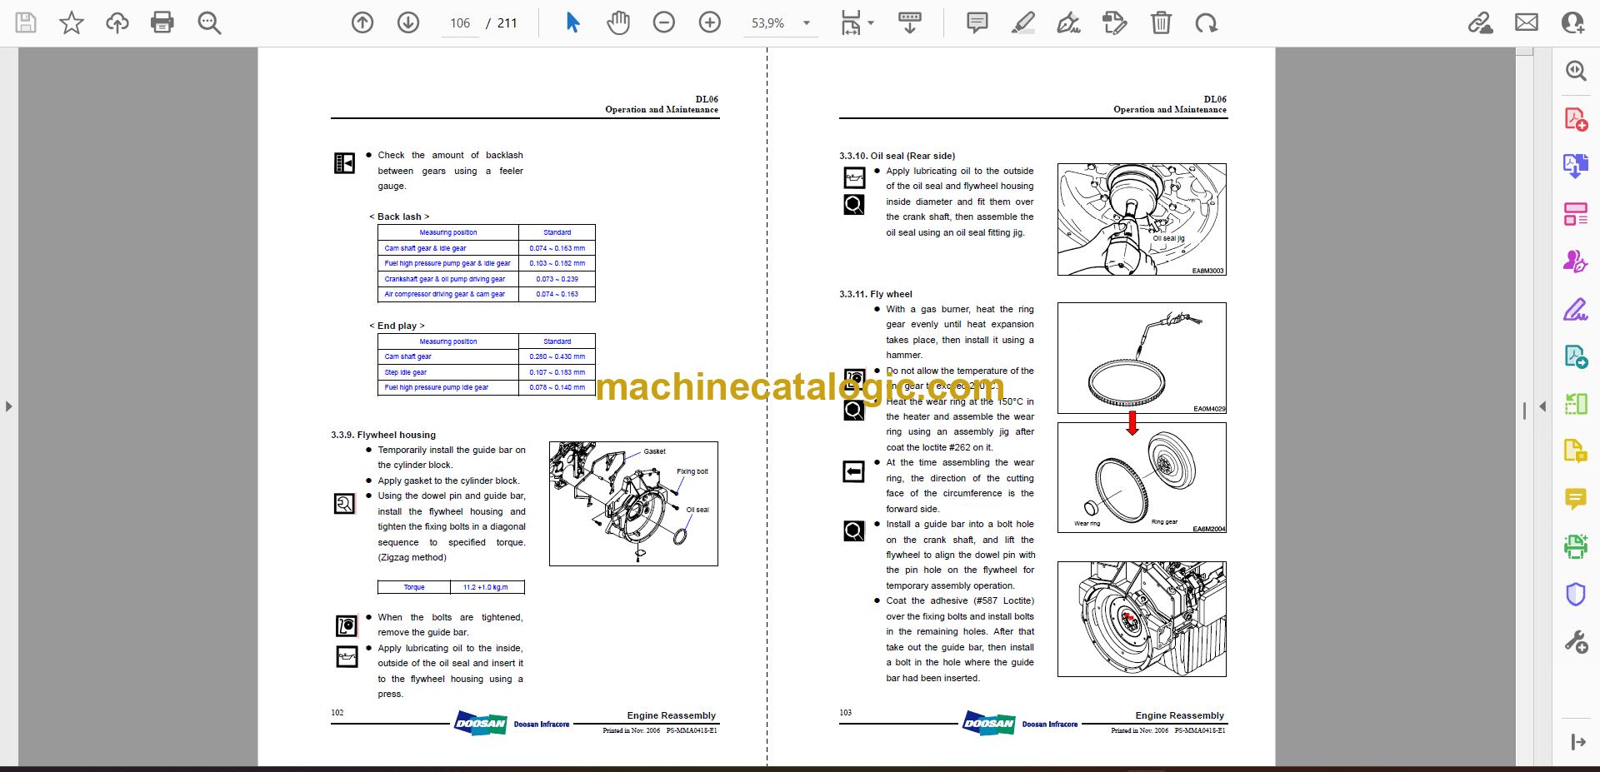
Task: Open the Organize Pages tool in sidebar
Action: (1576, 214)
